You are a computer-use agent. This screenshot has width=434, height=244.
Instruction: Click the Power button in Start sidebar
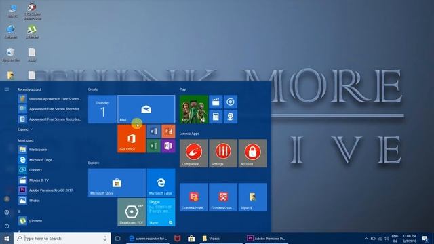tap(7, 226)
